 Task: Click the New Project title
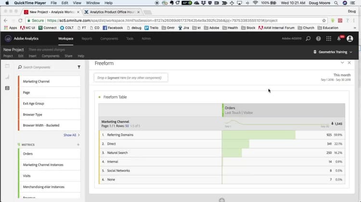(x=13, y=49)
